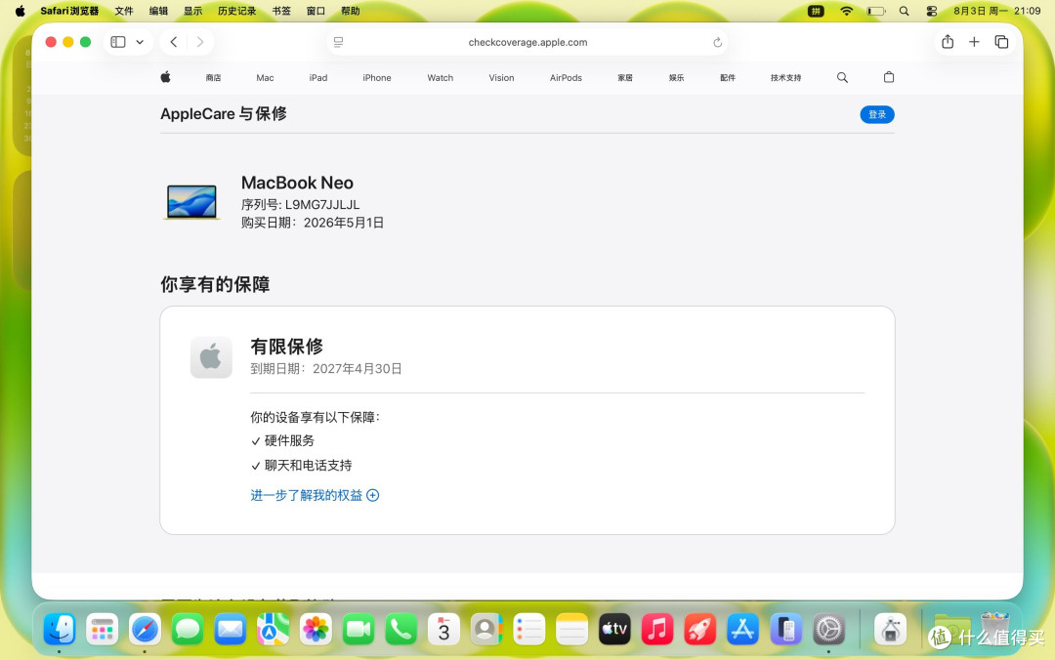This screenshot has height=660, width=1055.
Task: Open Mail from the Dock
Action: coord(231,630)
